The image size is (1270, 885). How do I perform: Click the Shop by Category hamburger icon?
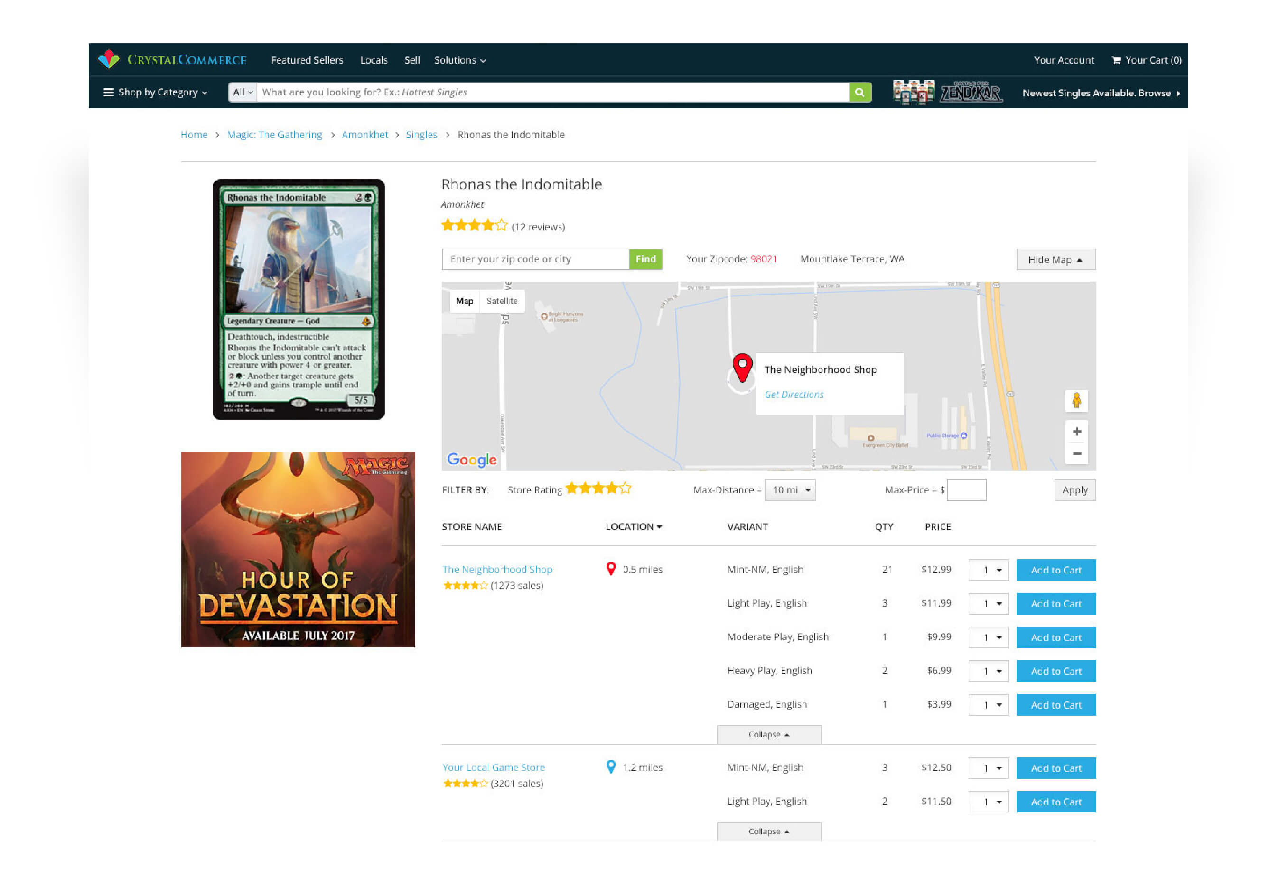(x=108, y=92)
